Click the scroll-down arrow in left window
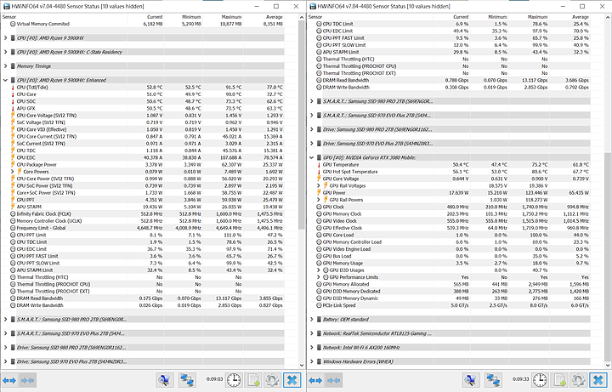 (302, 366)
